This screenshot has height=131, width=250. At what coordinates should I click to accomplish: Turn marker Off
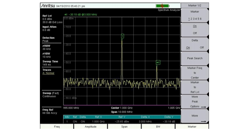click(x=195, y=33)
